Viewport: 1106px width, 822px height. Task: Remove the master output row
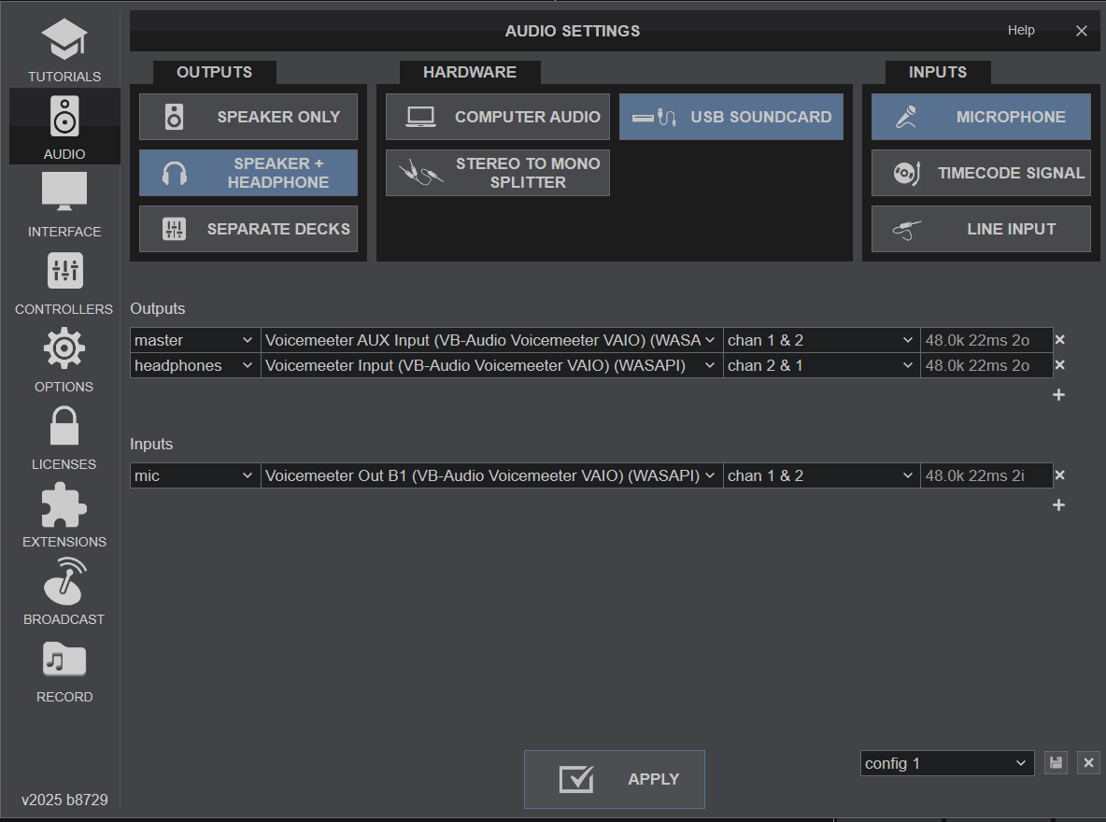click(x=1059, y=340)
